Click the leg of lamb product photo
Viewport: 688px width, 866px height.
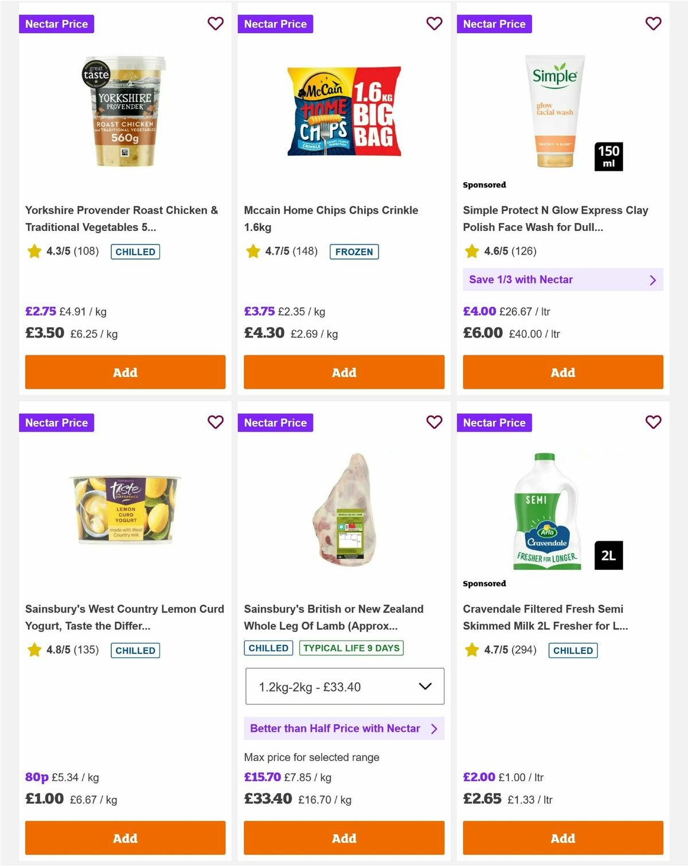pyautogui.click(x=343, y=507)
